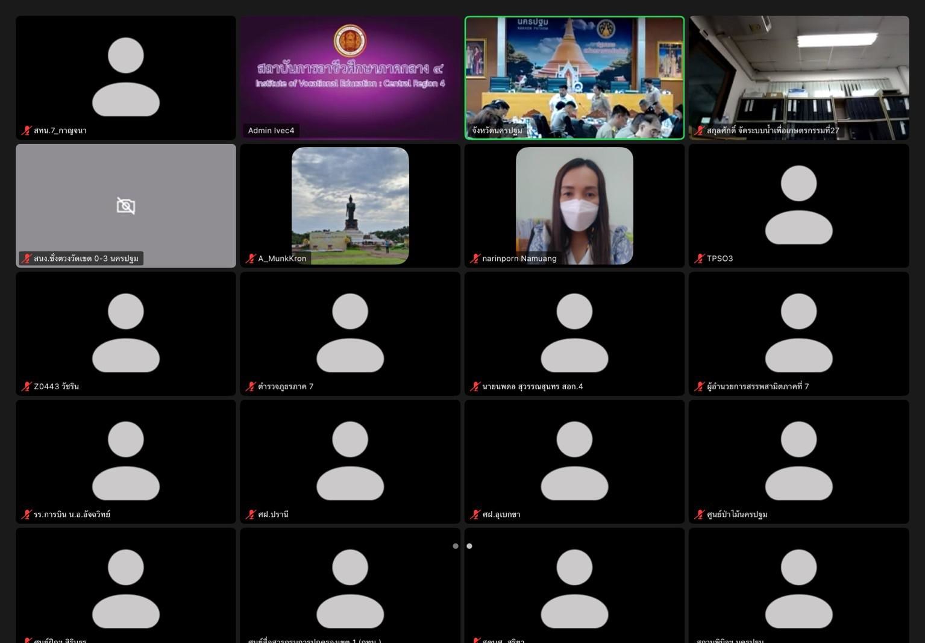The width and height of the screenshot is (925, 643).
Task: Select the second gallery page dot
Action: (x=469, y=546)
